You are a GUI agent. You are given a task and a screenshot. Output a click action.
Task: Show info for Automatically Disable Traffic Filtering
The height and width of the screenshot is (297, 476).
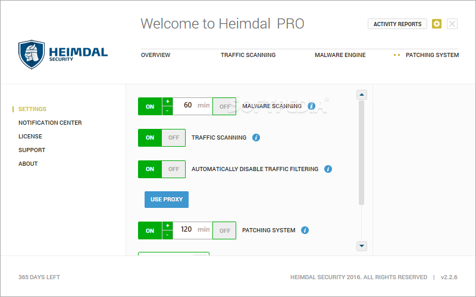click(x=328, y=169)
